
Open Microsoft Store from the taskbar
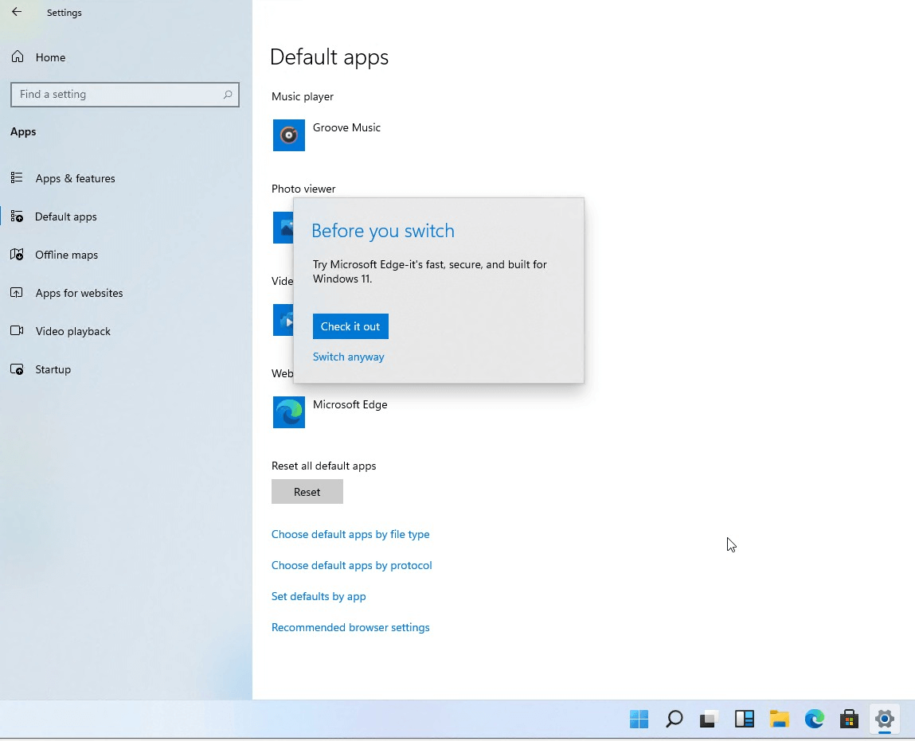click(x=849, y=719)
